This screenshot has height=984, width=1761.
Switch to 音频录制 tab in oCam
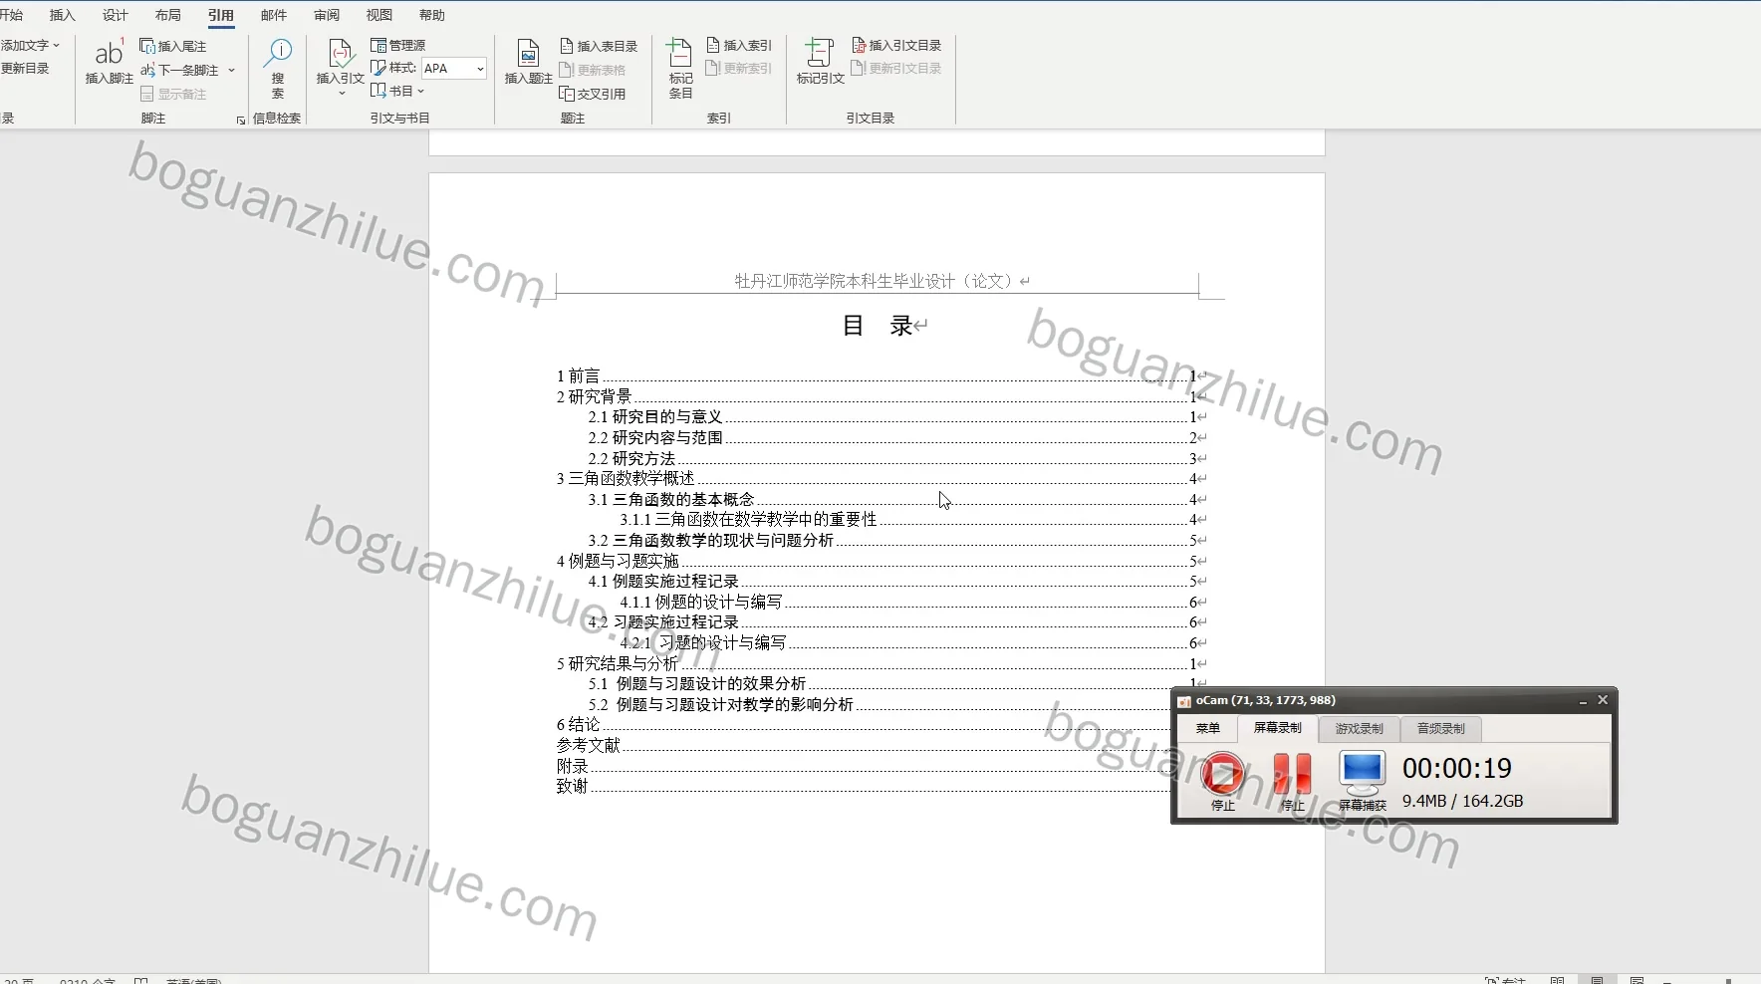[x=1440, y=729]
